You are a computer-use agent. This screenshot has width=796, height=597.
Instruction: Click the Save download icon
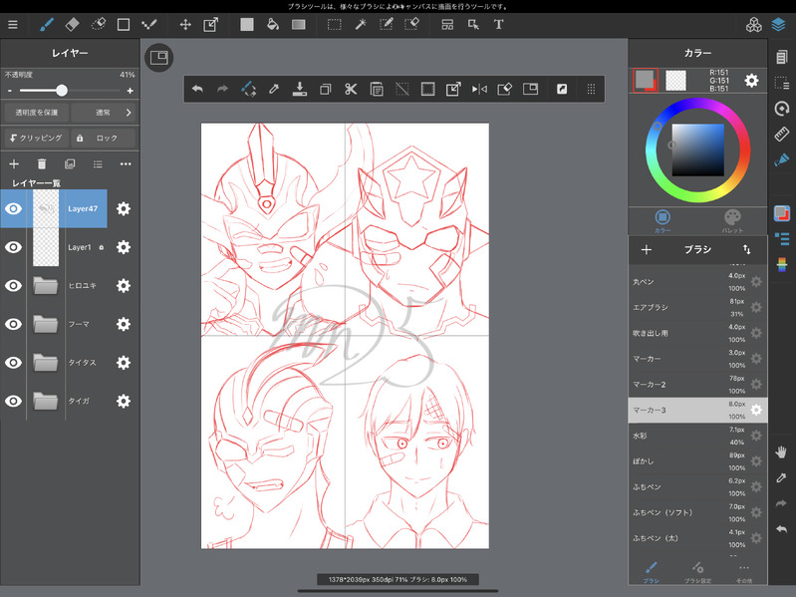coord(300,90)
